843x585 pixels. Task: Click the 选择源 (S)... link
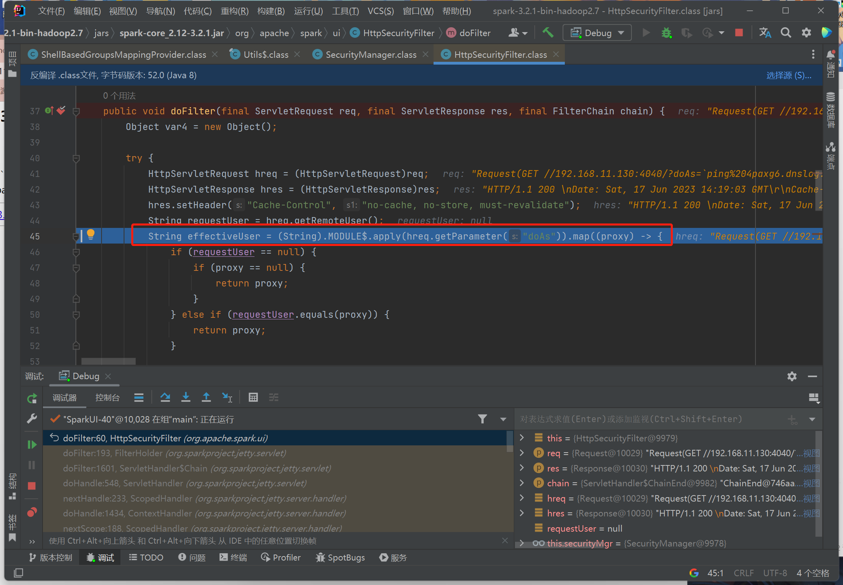click(788, 75)
